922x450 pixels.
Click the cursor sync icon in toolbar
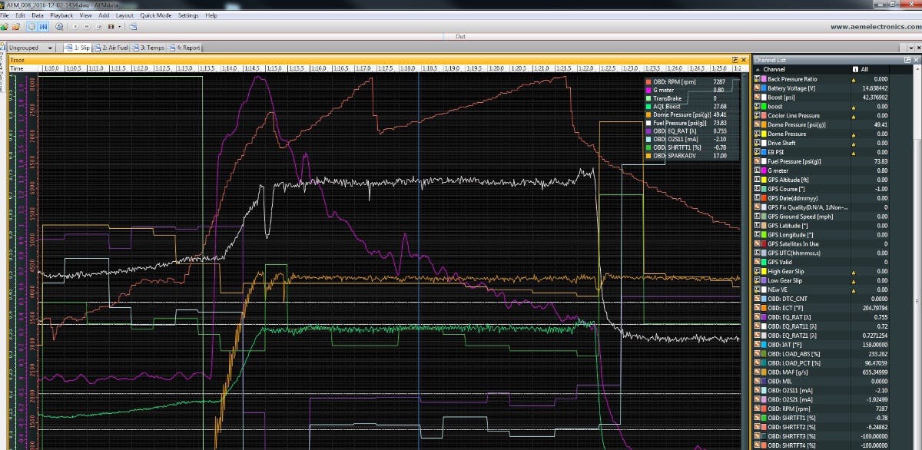tap(43, 26)
